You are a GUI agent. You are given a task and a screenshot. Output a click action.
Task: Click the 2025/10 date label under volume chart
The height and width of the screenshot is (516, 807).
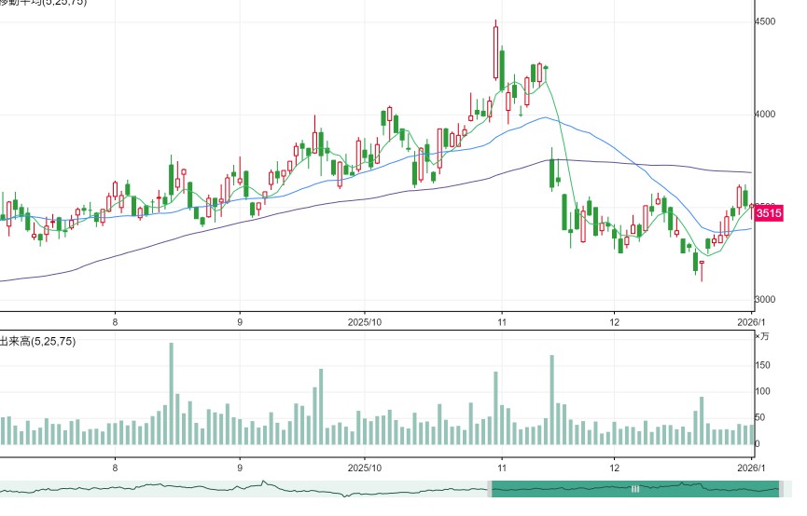coord(365,468)
